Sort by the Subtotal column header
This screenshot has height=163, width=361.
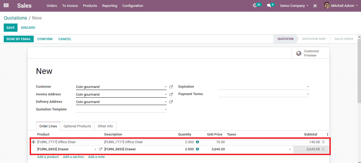point(311,134)
